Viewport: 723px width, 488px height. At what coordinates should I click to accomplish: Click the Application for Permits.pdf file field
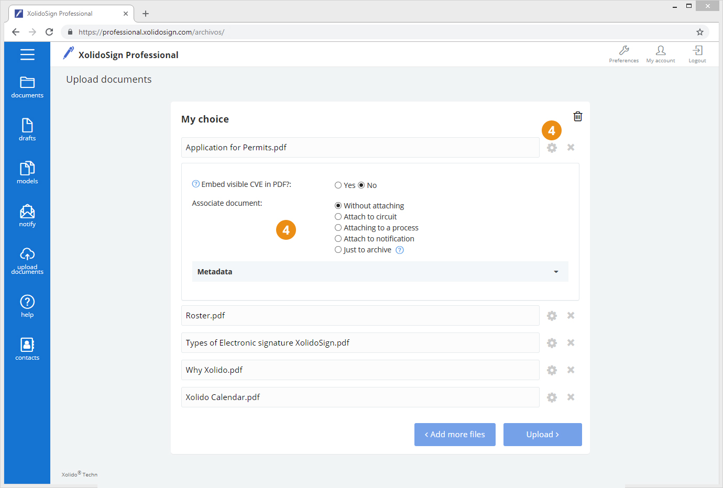coord(360,148)
